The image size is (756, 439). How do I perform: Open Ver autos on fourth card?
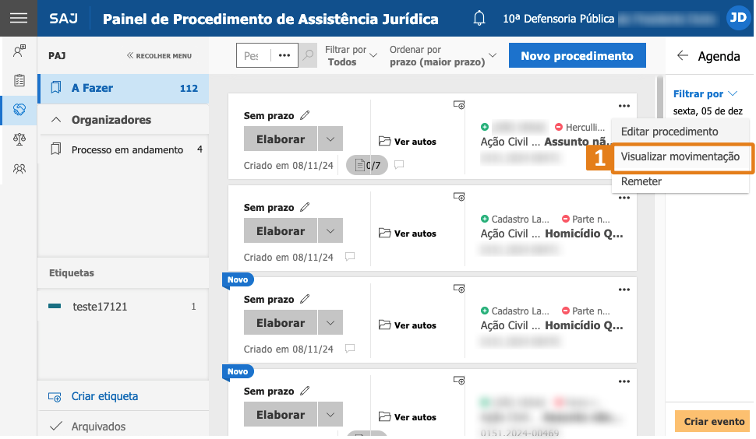pyautogui.click(x=408, y=417)
